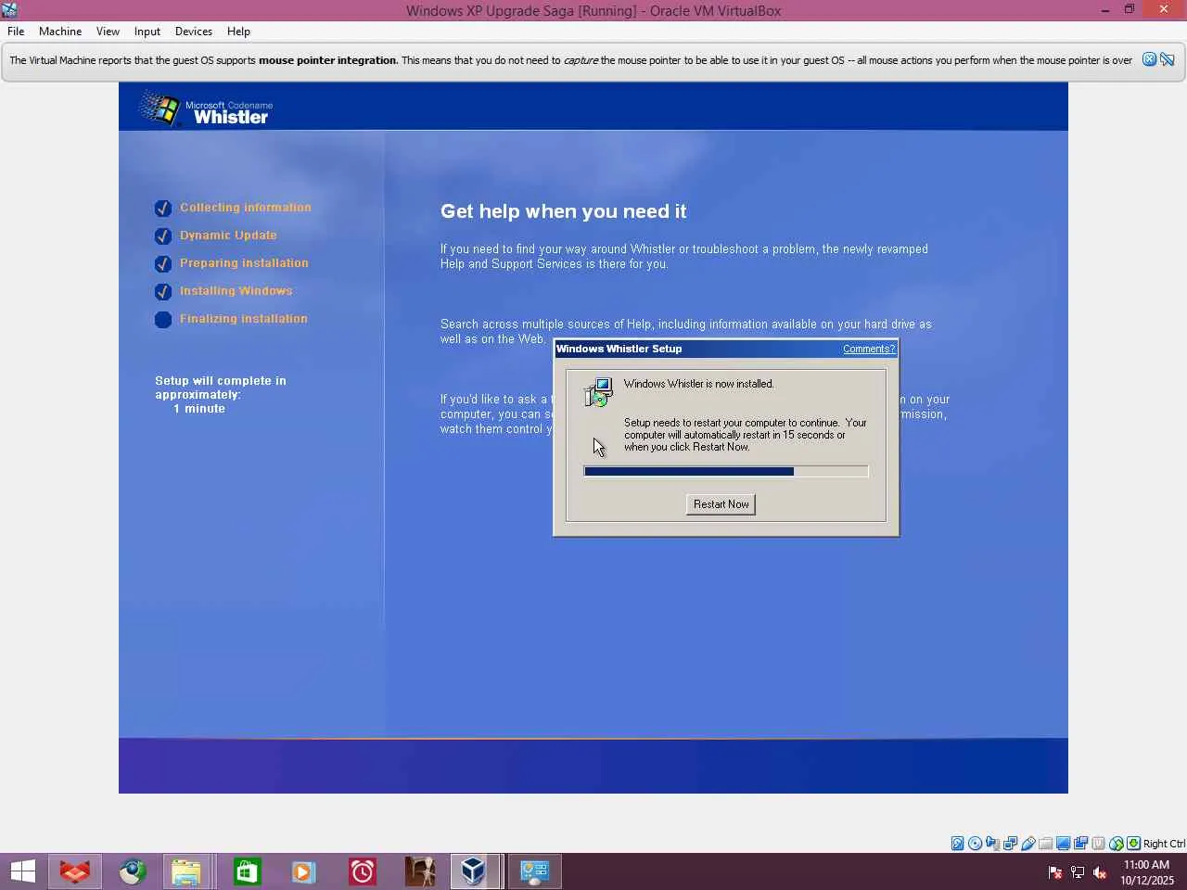The image size is (1187, 890).
Task: Click the don't-show-again notification icon
Action: point(1168,59)
